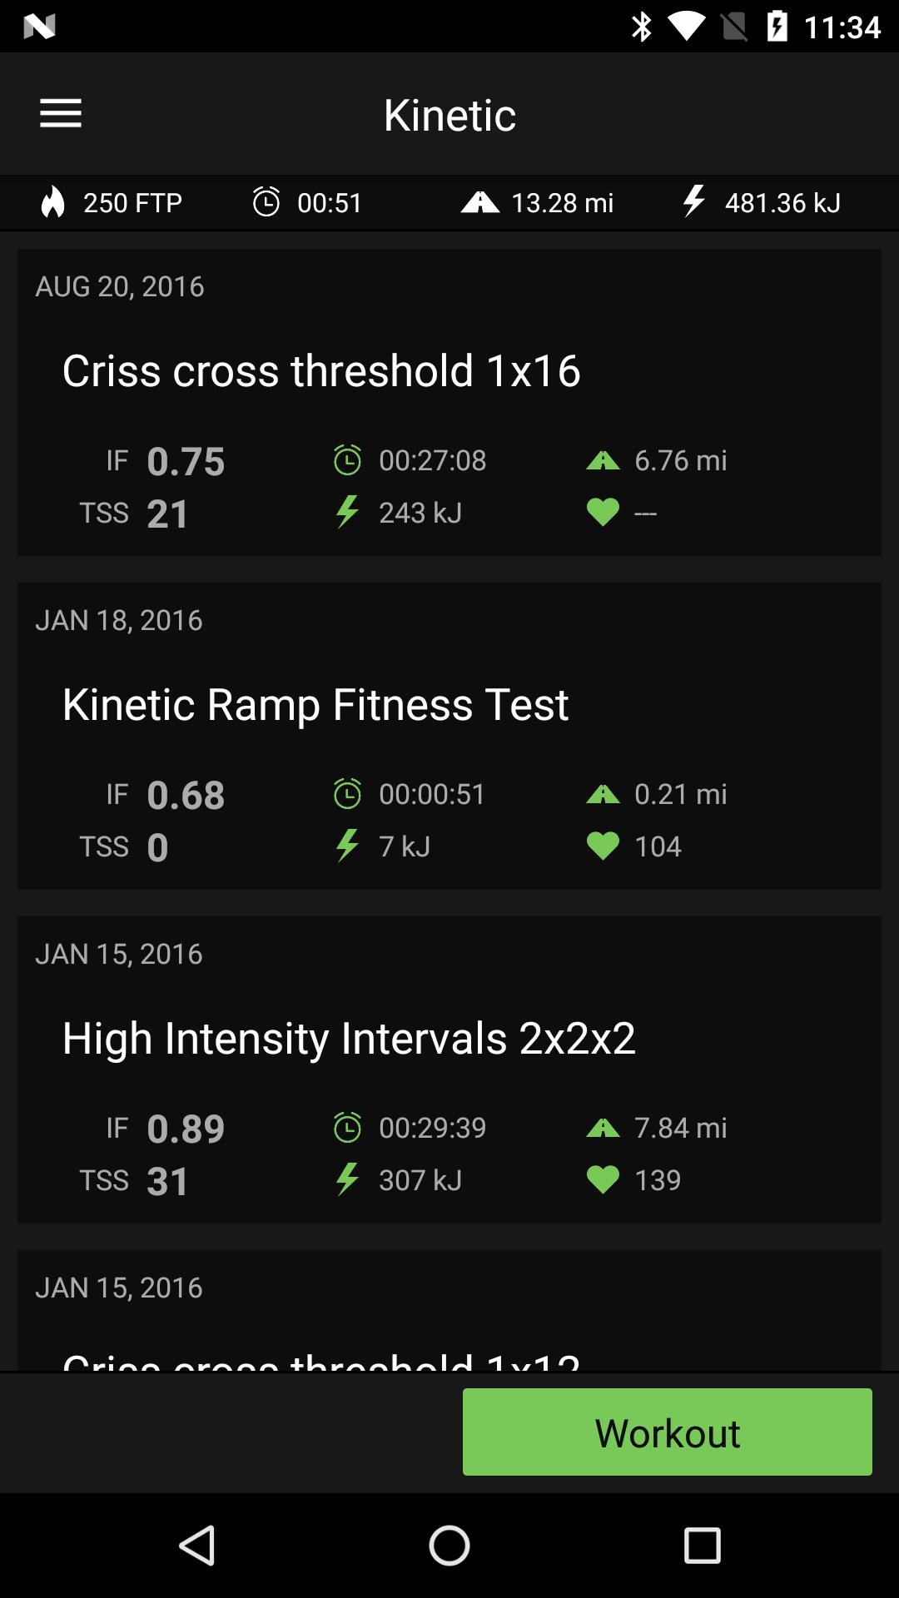Tap the green heart icon showing 139
The height and width of the screenshot is (1598, 899).
[603, 1180]
